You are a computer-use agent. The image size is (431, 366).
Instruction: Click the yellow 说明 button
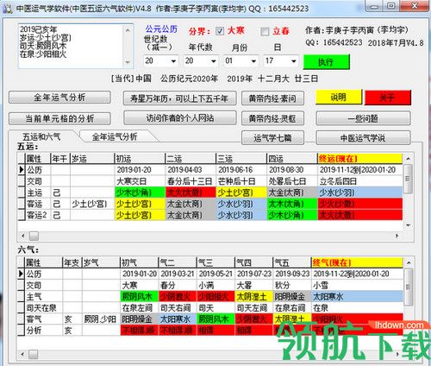point(339,98)
